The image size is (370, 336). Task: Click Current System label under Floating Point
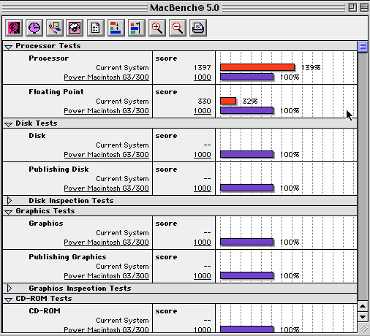coord(122,102)
